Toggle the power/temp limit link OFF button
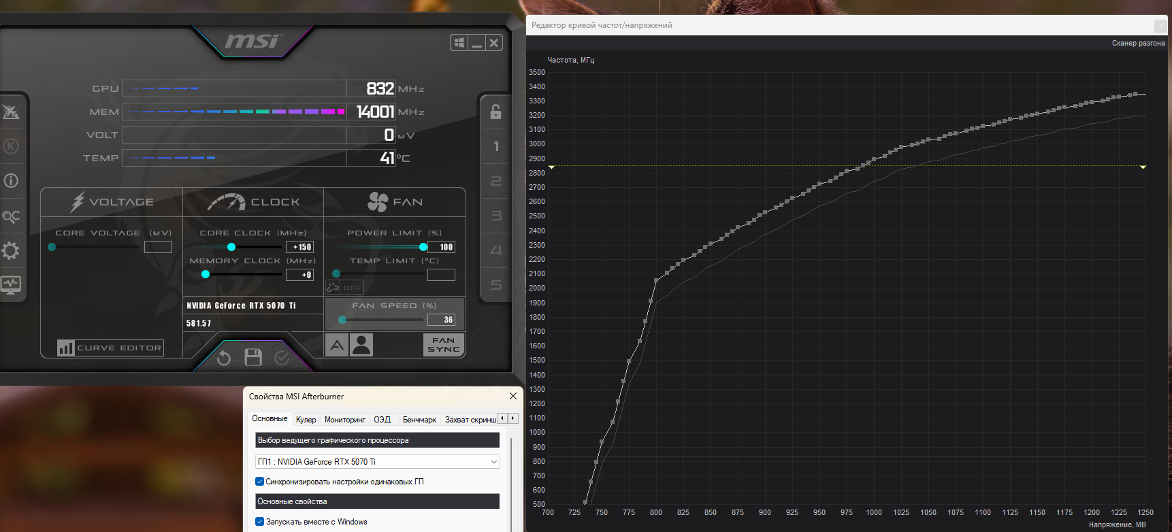Viewport: 1172px width, 532px height. 344,287
